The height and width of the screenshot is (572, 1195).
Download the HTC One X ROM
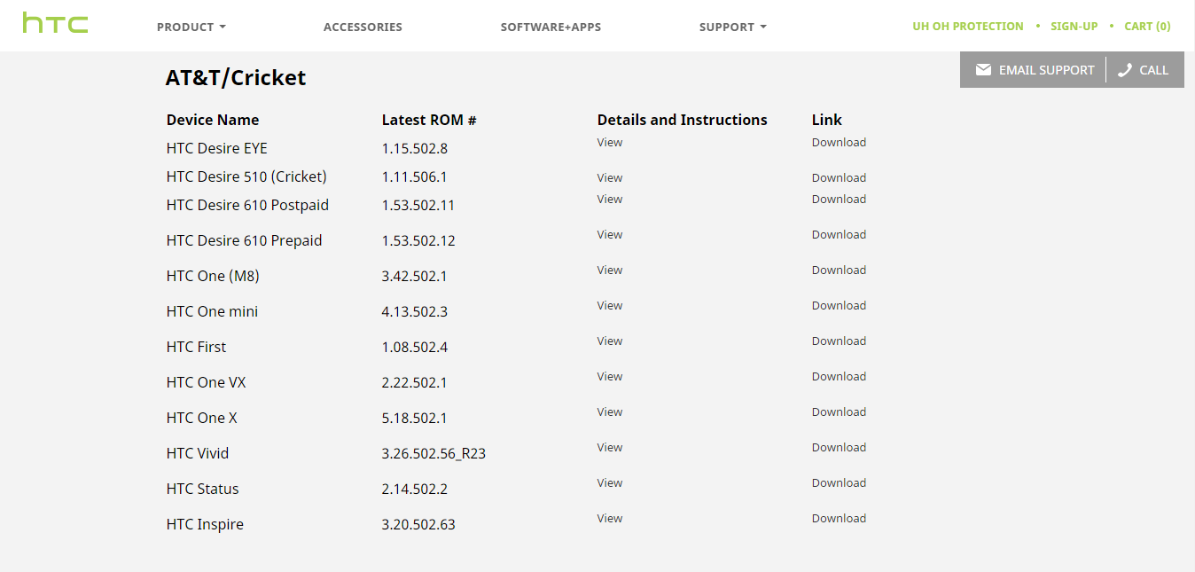point(839,411)
